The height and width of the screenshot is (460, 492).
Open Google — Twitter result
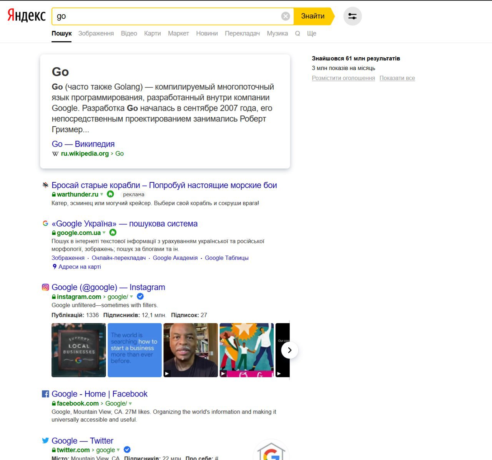[82, 440]
